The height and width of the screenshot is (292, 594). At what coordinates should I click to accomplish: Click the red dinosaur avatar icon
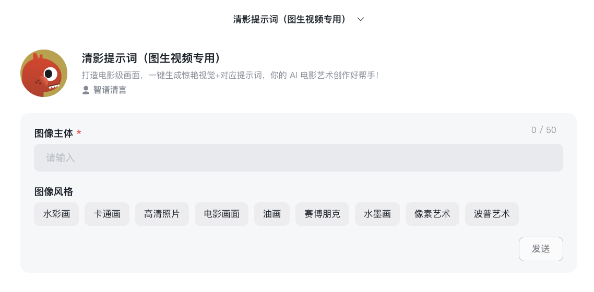pos(44,74)
